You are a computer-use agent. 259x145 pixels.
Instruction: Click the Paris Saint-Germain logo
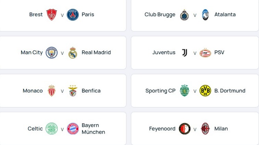click(73, 15)
